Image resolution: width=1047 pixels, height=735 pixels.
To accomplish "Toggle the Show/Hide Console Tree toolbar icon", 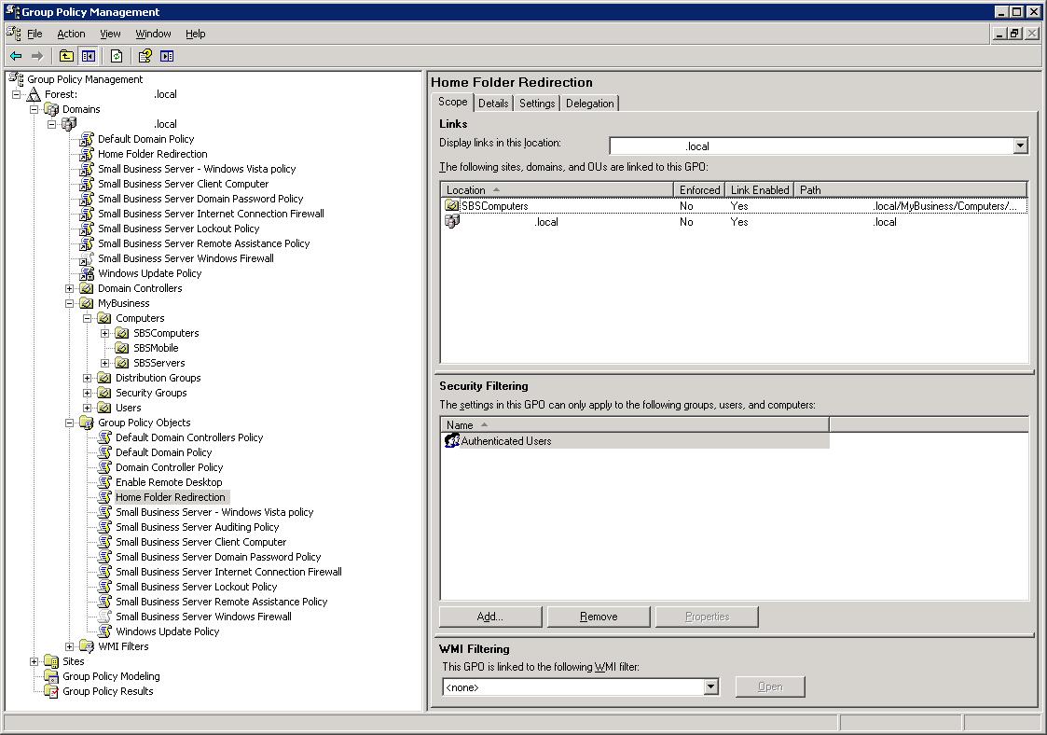I will point(89,56).
